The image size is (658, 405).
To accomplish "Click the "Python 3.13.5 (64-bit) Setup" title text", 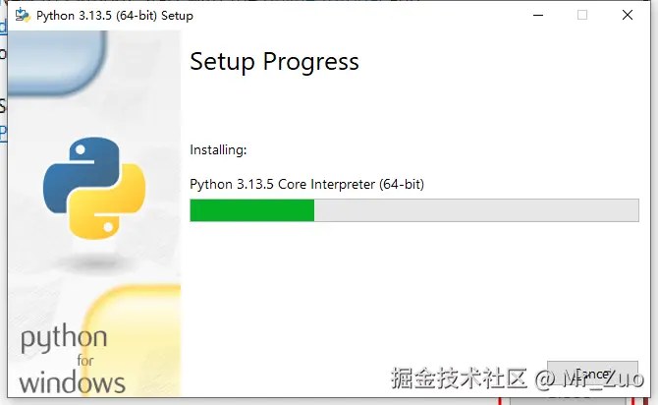I will pos(114,16).
